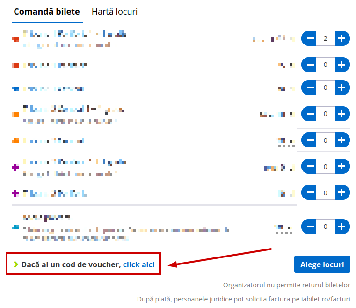Image resolution: width=356 pixels, height=308 pixels.
Task: Switch to Hartă locuri tab
Action: coord(115,12)
